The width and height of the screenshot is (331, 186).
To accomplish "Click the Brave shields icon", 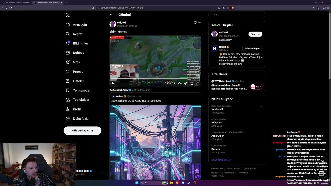I will 232,8.
